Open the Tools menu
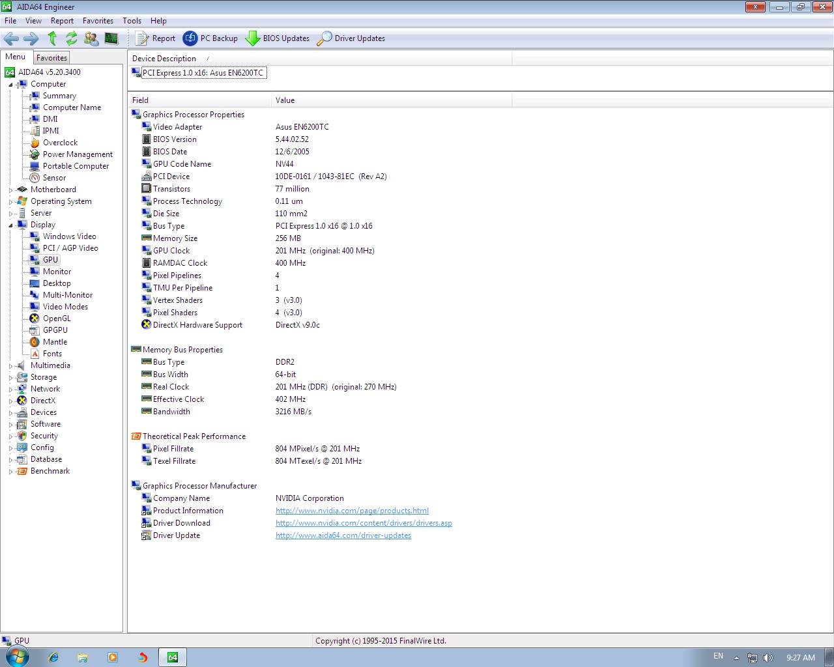Screen dimensions: 834x667 (x=132, y=21)
